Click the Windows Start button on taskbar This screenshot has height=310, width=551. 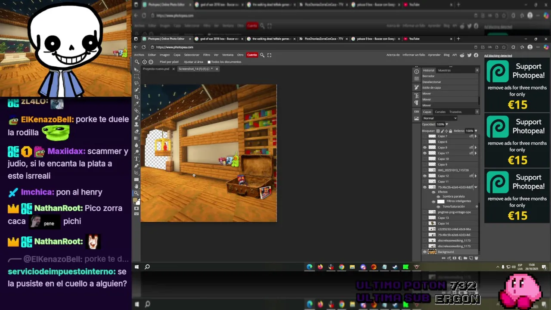[x=136, y=267]
